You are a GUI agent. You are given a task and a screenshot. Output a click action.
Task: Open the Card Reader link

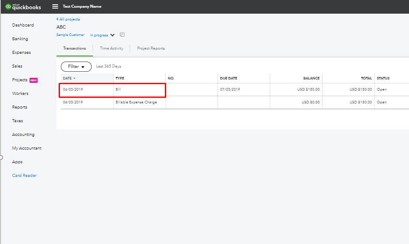click(24, 176)
